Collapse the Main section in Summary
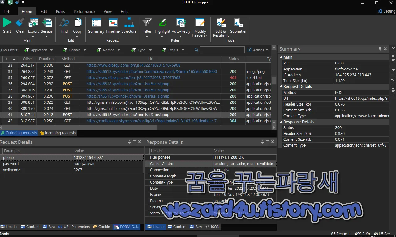The width and height of the screenshot is (396, 237). pos(281,57)
